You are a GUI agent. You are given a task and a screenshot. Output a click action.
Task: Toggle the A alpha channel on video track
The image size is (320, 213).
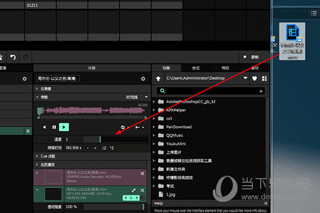(x=142, y=198)
